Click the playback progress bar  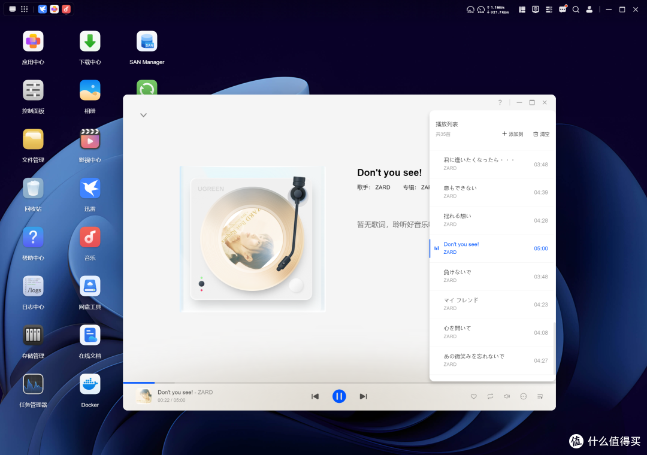point(339,383)
